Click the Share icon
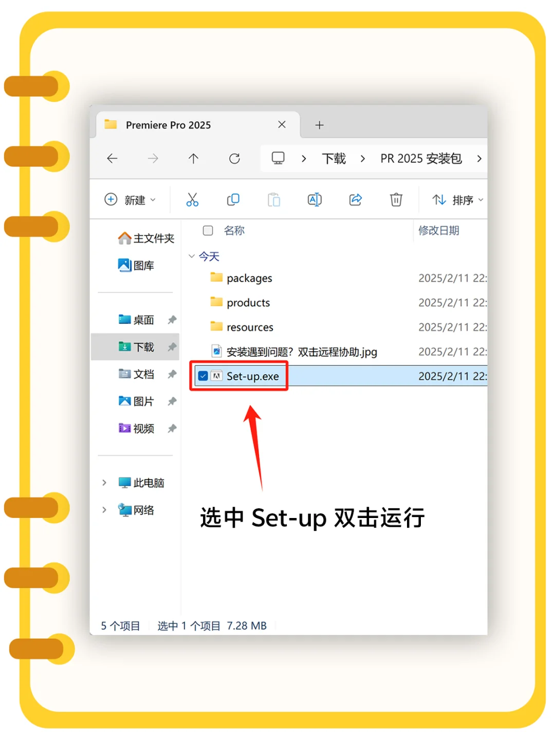The height and width of the screenshot is (740, 555). click(x=355, y=200)
